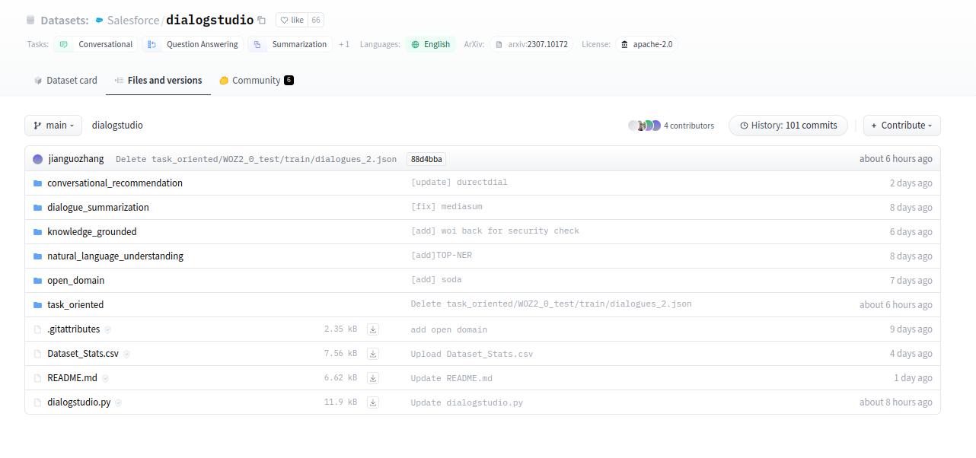Download the Dataset_Stats.csv file

372,353
